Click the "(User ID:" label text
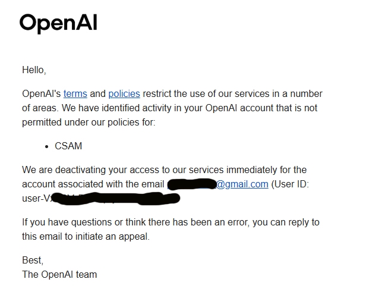This screenshot has height=298, width=391. click(290, 184)
